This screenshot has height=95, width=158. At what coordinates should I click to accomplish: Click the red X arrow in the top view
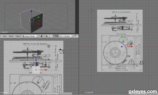tap(132, 47)
